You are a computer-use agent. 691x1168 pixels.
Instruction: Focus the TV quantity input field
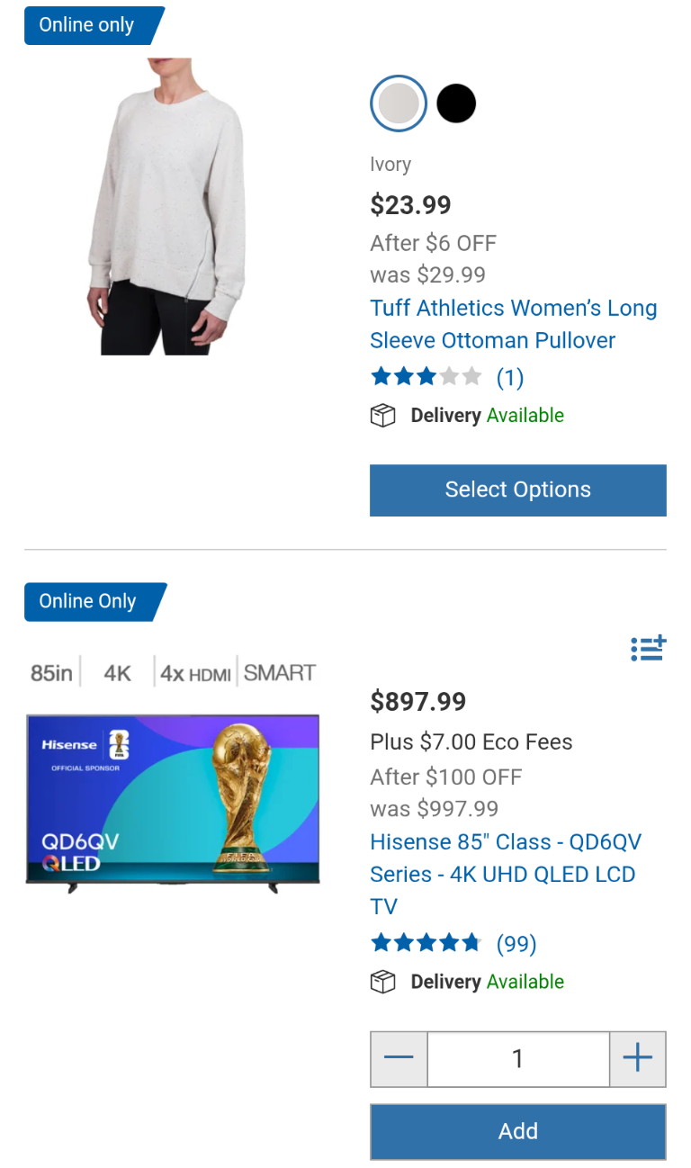[x=518, y=1059]
